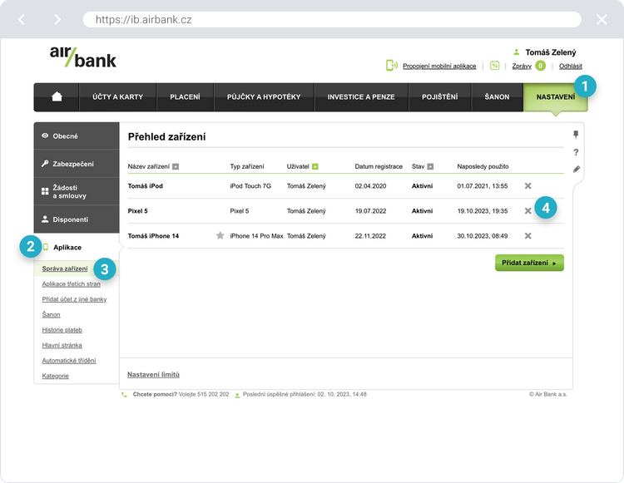Image resolution: width=624 pixels, height=483 pixels.
Task: Remove Tomáš iPhone 14 with X icon
Action: (527, 236)
